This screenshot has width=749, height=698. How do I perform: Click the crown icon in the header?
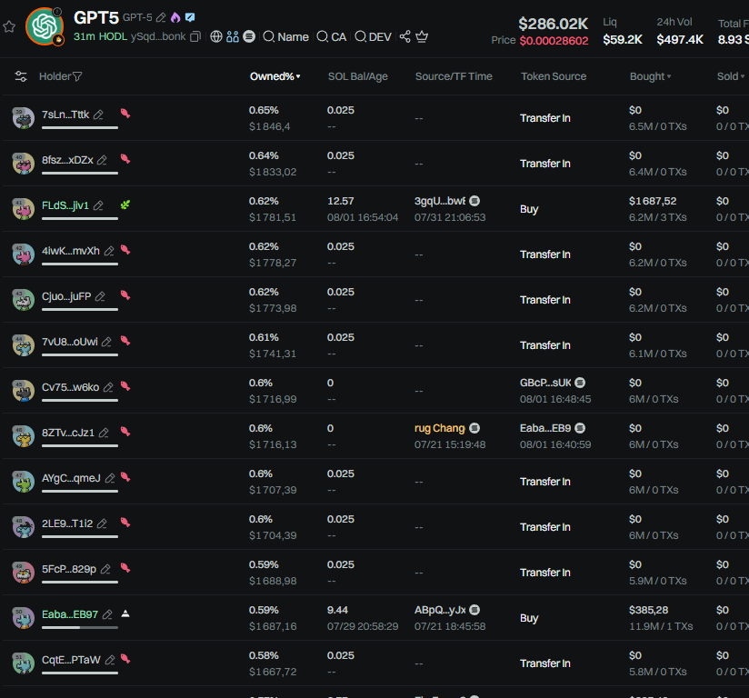pos(422,36)
